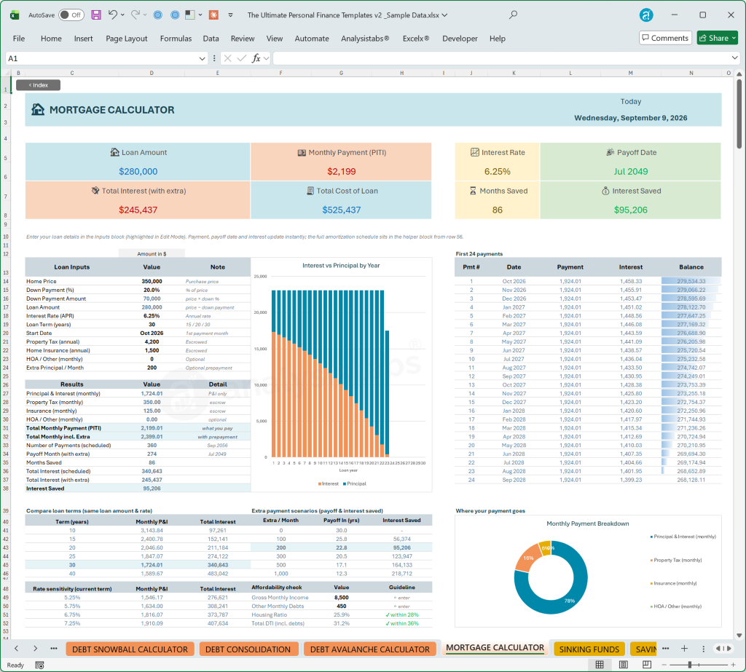Click the orange sunburst icon in quick access toolbar
The width and height of the screenshot is (746, 672).
[213, 15]
